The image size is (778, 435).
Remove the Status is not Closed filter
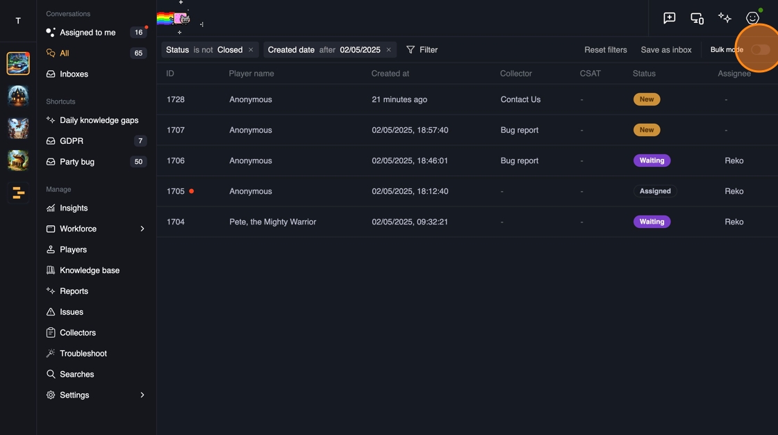251,50
